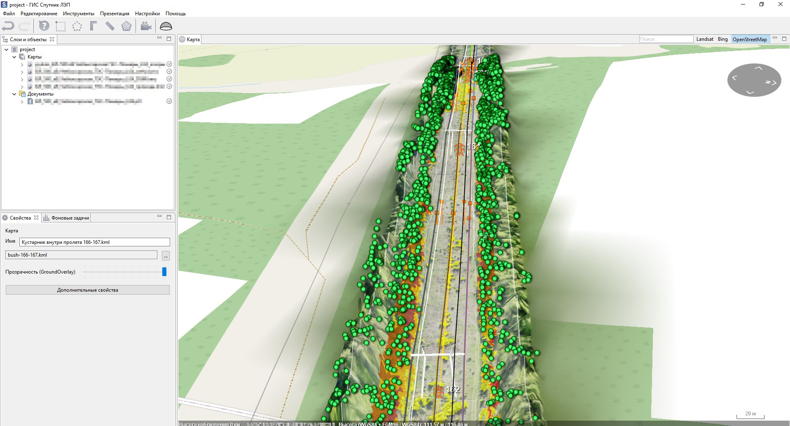The width and height of the screenshot is (790, 426).
Task: Open the Редактирование menu
Action: point(39,14)
